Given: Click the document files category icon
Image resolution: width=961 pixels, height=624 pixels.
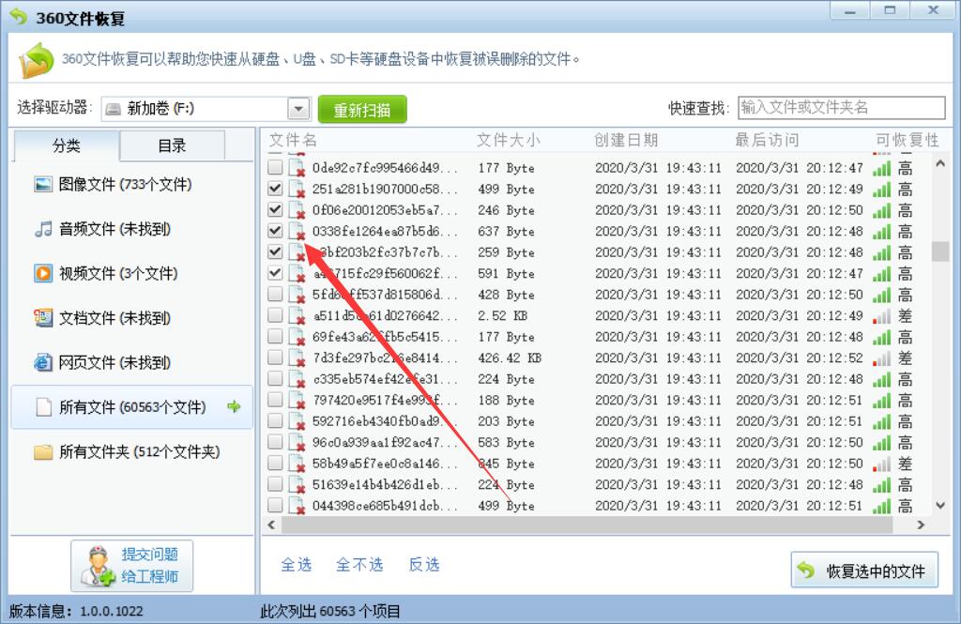Looking at the screenshot, I should pyautogui.click(x=43, y=317).
